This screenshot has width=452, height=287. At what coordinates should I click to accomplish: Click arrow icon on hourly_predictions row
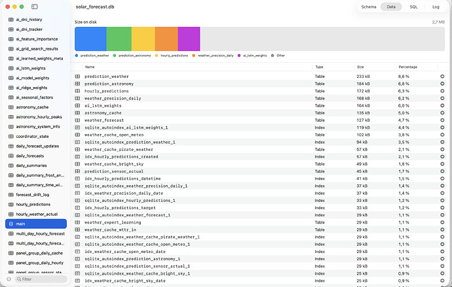pos(442,91)
